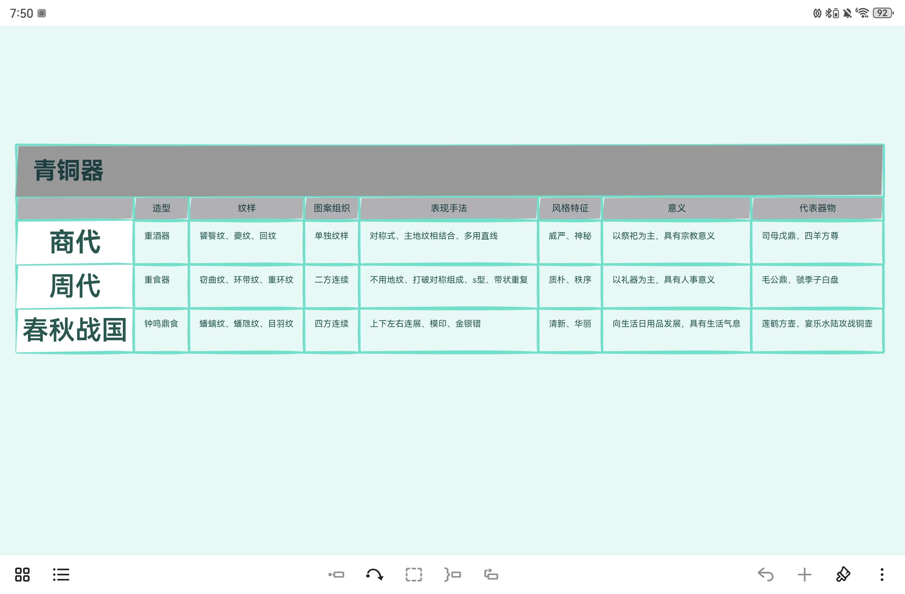Select the 春秋战国 row header

click(x=75, y=330)
